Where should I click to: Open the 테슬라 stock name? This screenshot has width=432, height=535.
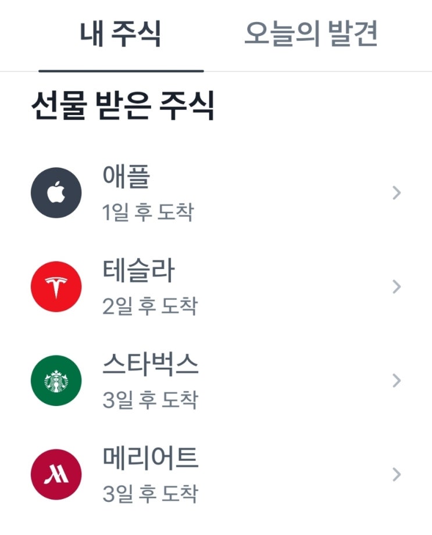pos(138,271)
